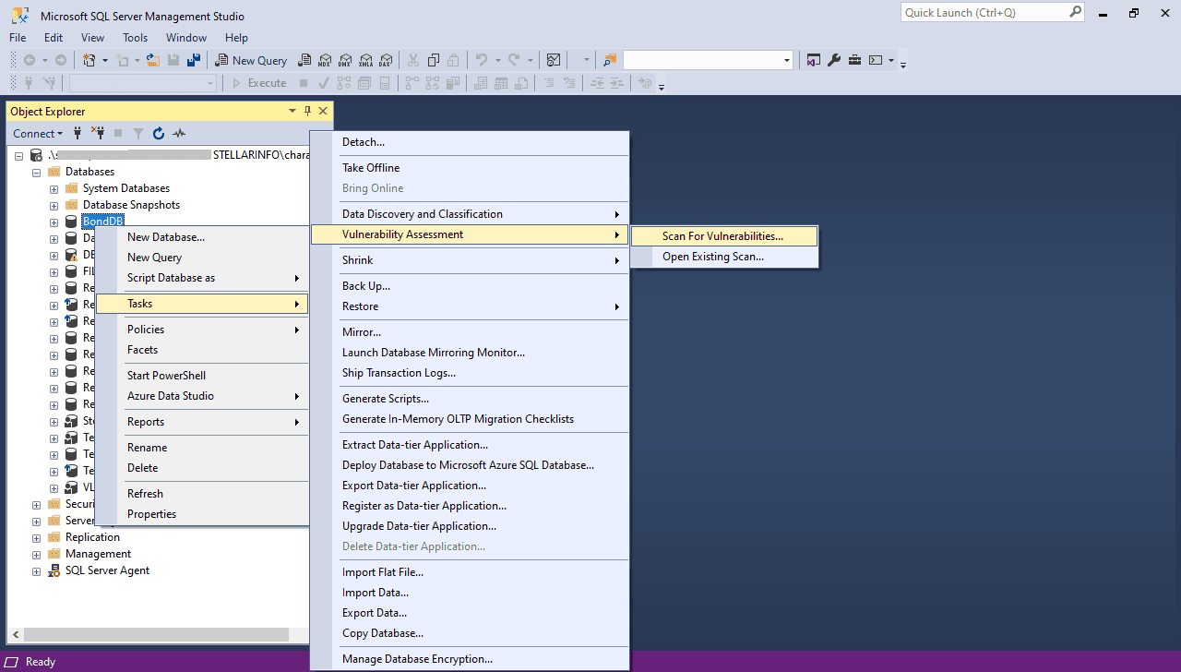
Task: Select Generate Scripts menu item
Action: tap(470, 399)
